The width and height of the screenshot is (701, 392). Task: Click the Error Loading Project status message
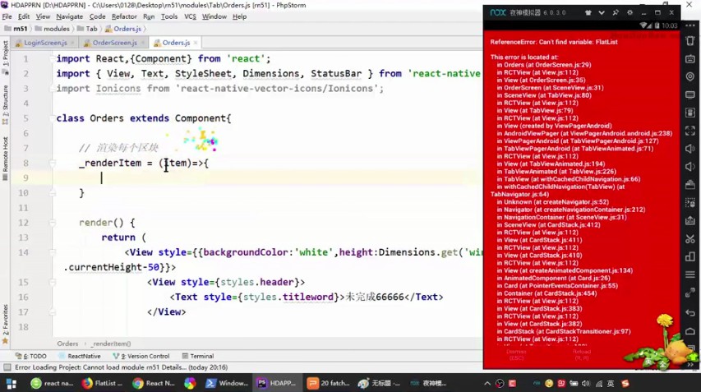coord(121,367)
